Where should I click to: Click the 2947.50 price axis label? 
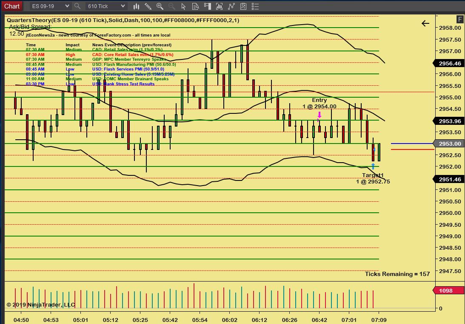pos(450,271)
